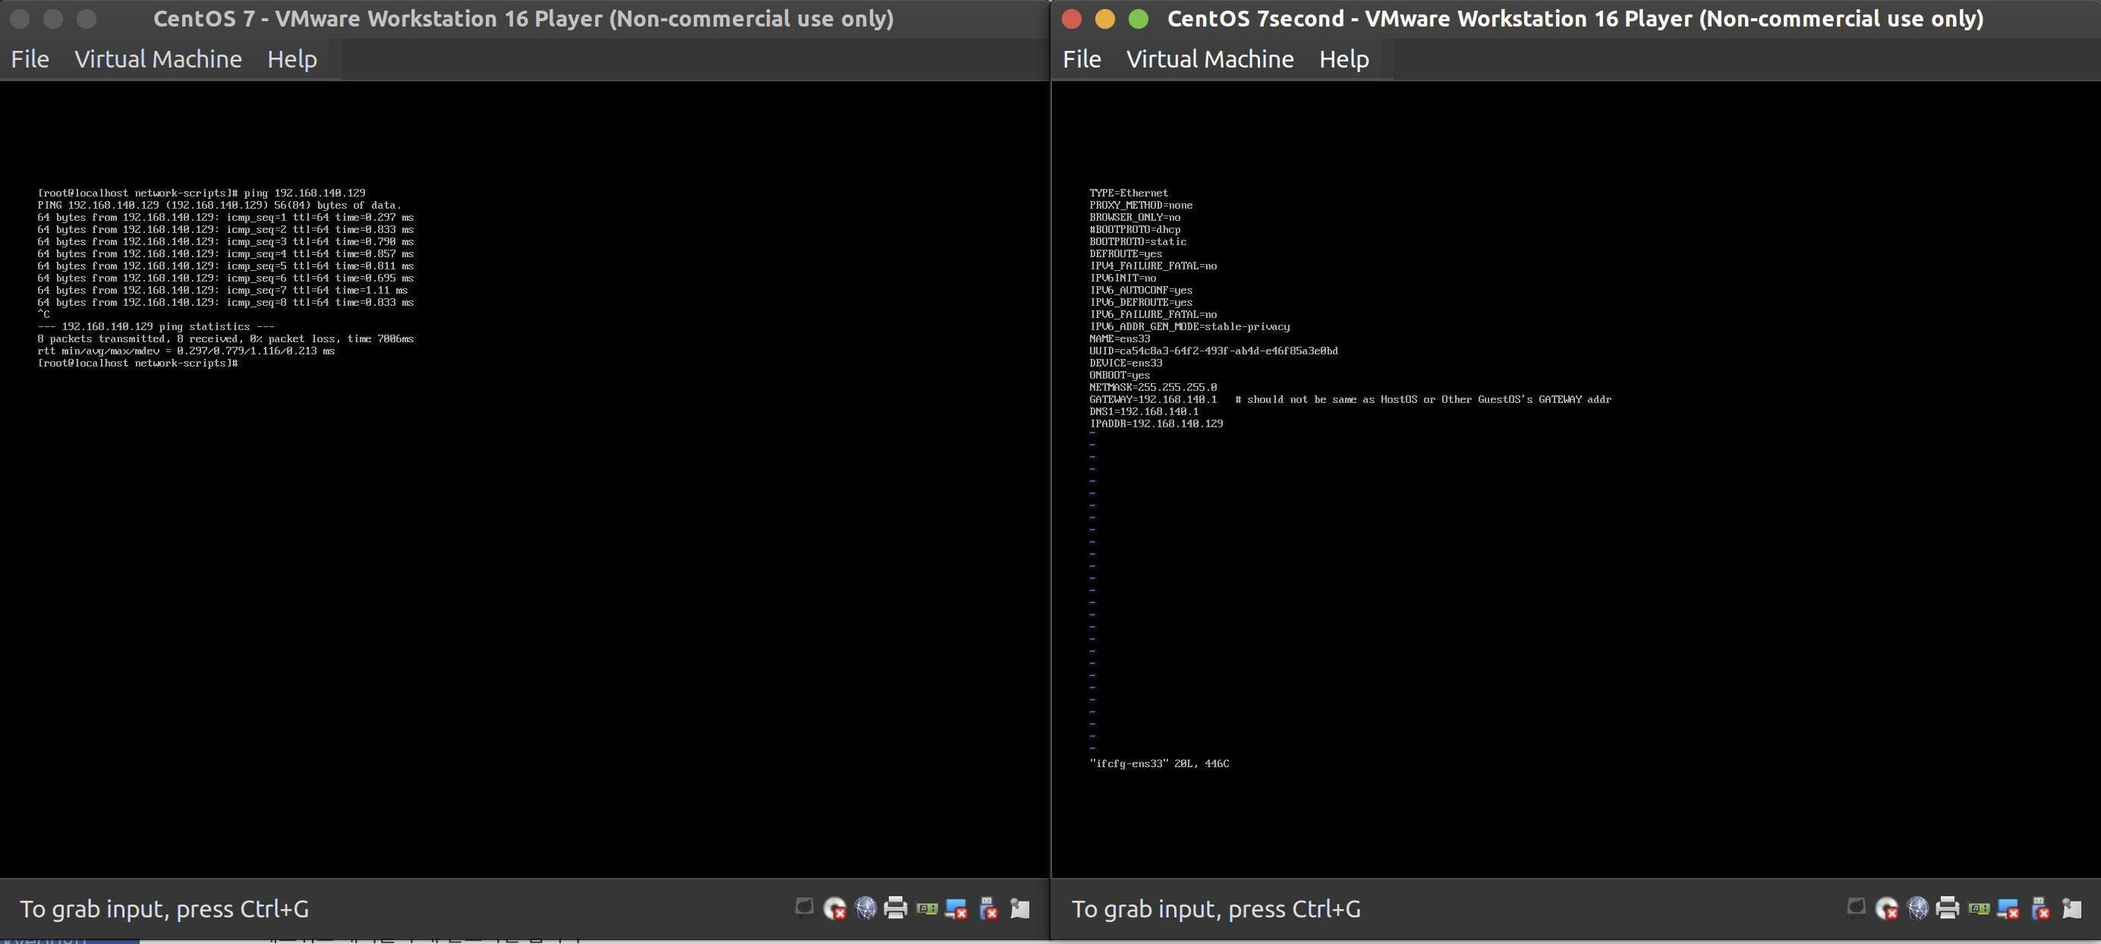Open Help menu in CentOS 7second window

click(1344, 59)
